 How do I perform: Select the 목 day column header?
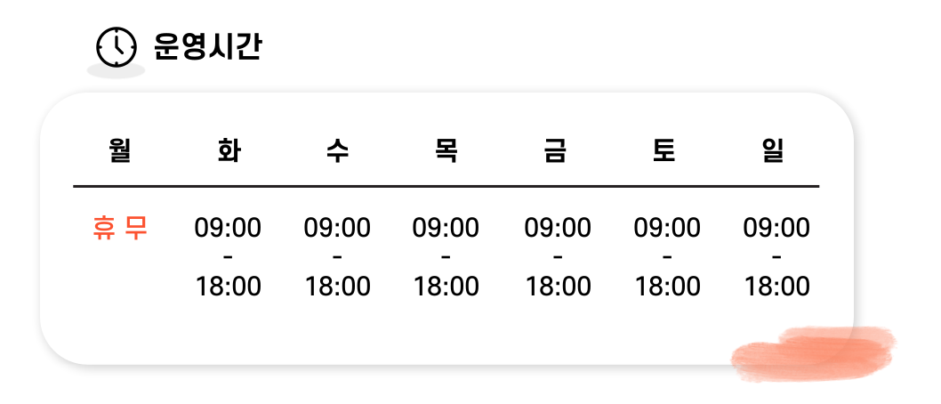click(x=446, y=150)
